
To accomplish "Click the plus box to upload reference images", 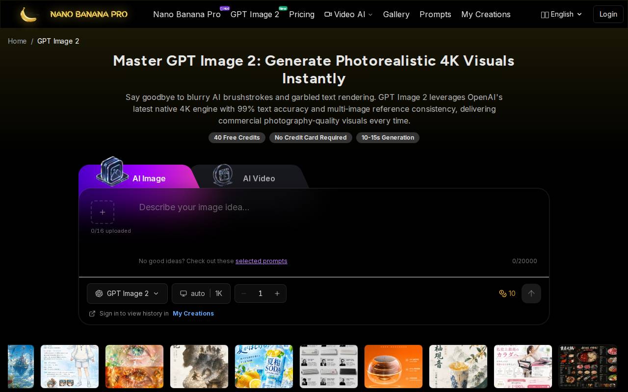I will [x=103, y=212].
